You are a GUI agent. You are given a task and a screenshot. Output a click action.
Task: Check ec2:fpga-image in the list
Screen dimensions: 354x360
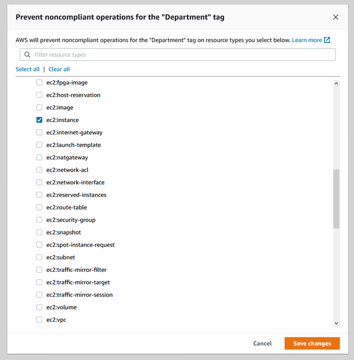pyautogui.click(x=39, y=82)
